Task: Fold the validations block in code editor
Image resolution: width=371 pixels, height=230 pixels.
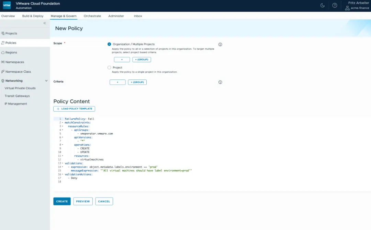Action: tap(63, 163)
